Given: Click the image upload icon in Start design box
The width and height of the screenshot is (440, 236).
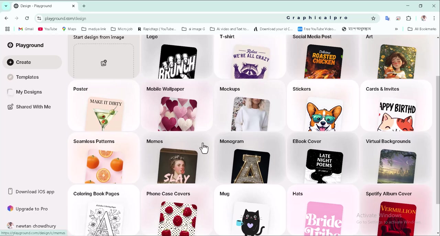Looking at the screenshot, I should (103, 63).
